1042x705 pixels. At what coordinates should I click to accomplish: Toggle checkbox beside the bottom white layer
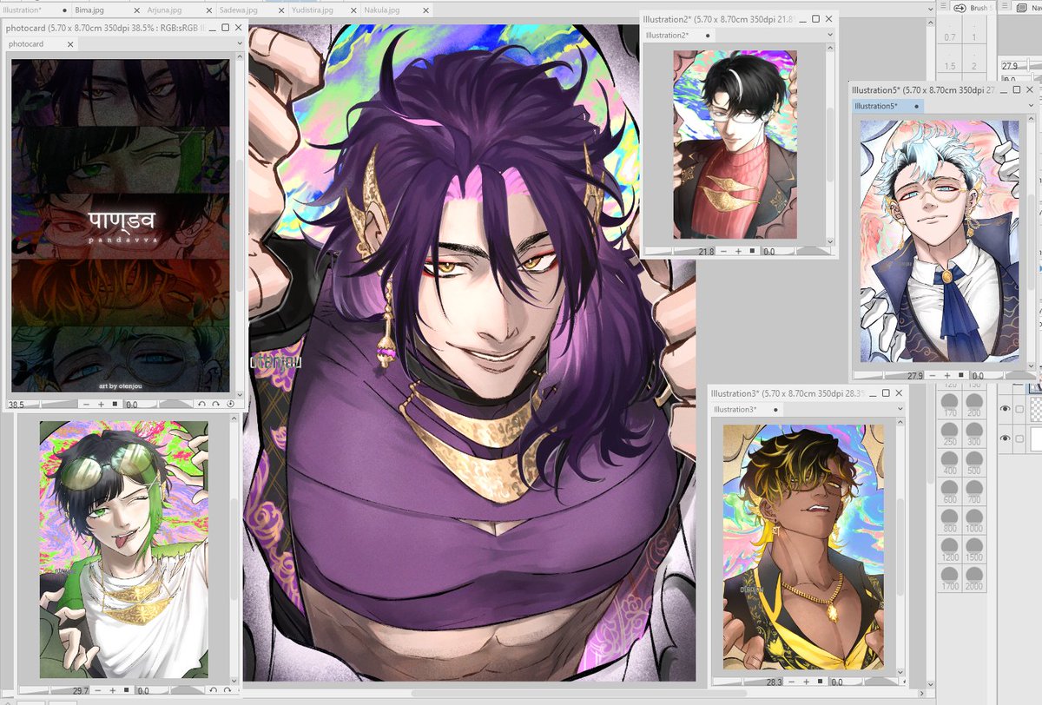pos(1019,438)
